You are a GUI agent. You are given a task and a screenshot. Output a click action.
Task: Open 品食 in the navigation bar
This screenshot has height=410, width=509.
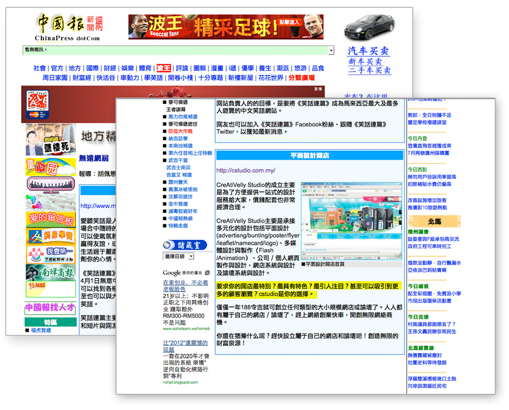coord(318,68)
